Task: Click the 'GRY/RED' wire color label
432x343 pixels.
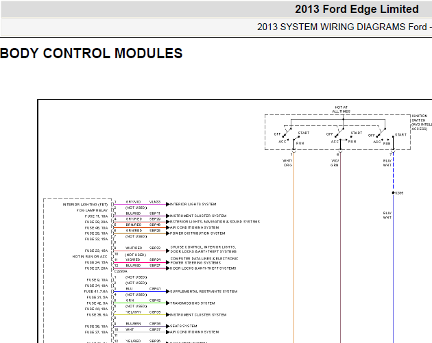Action: (134, 219)
